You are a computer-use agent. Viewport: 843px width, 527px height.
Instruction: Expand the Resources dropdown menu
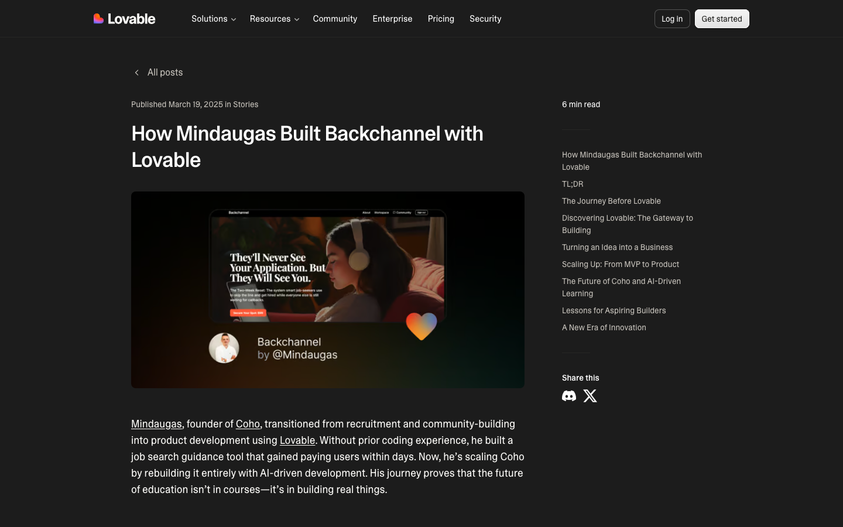275,19
